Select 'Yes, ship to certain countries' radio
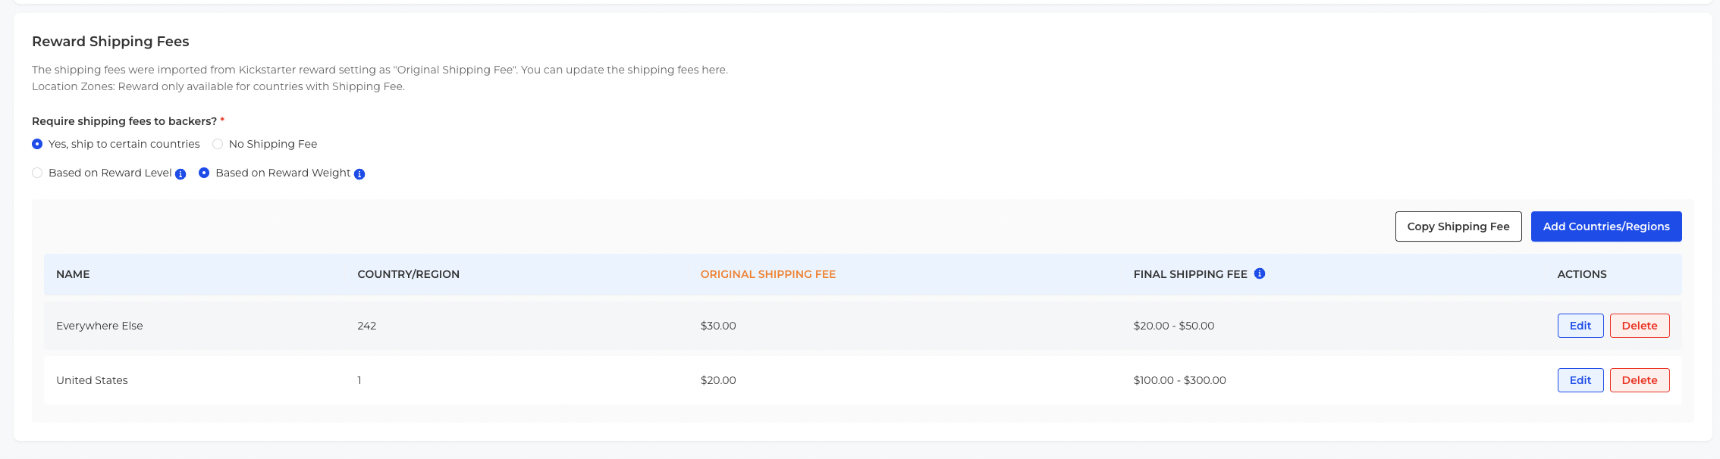 pos(37,144)
